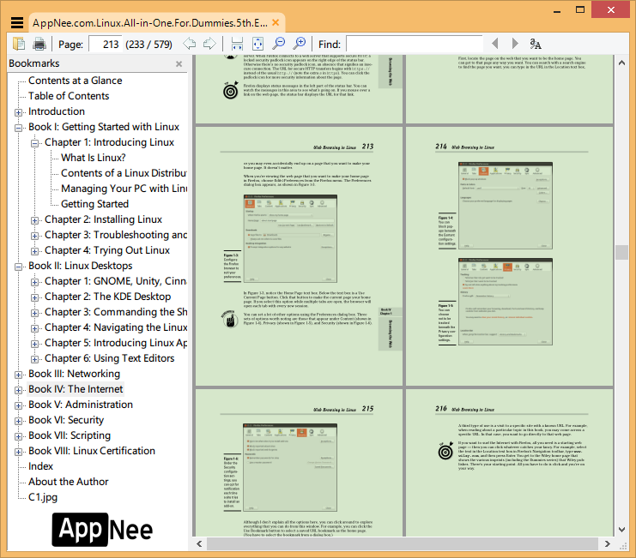
Task: Open Table of Contents bookmark
Action: point(69,96)
